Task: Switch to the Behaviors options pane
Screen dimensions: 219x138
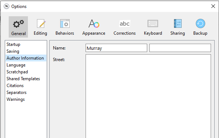Action: [65, 27]
